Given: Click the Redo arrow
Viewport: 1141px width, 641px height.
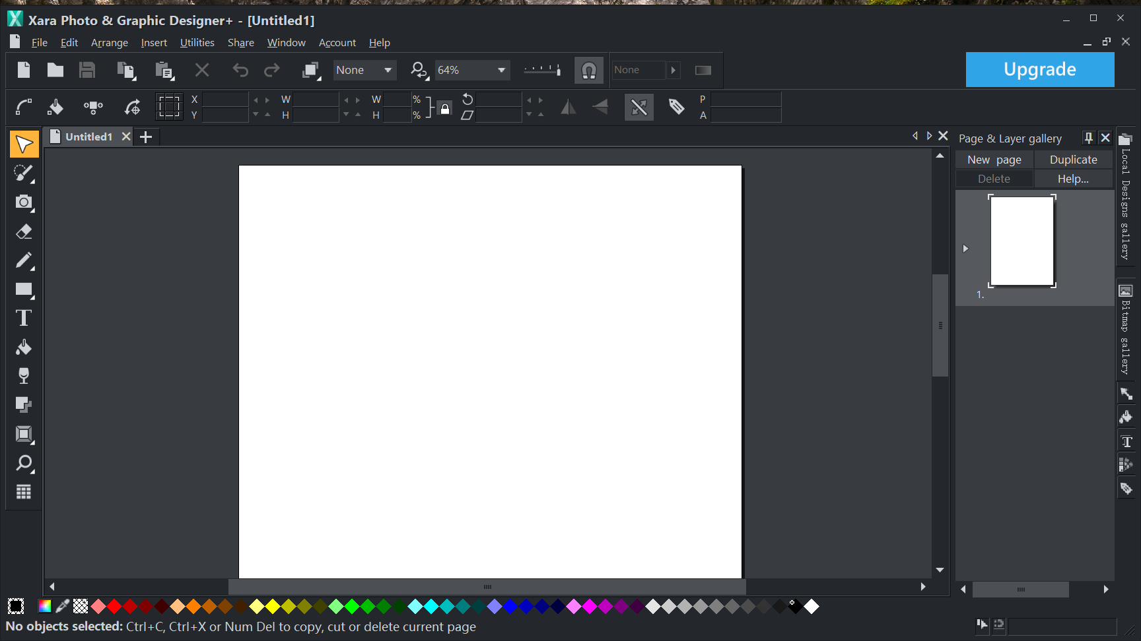Looking at the screenshot, I should click(272, 70).
